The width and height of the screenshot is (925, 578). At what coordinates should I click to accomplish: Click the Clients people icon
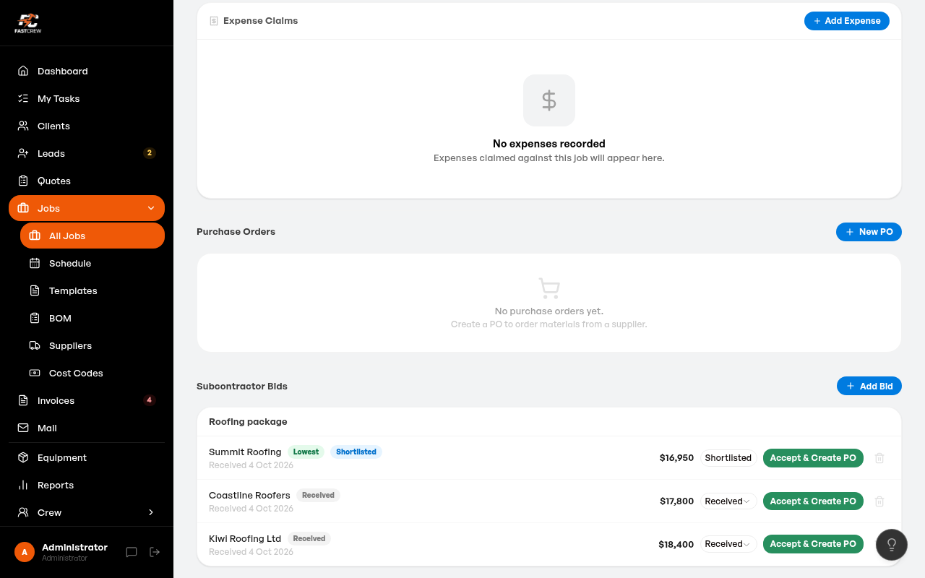coord(23,126)
